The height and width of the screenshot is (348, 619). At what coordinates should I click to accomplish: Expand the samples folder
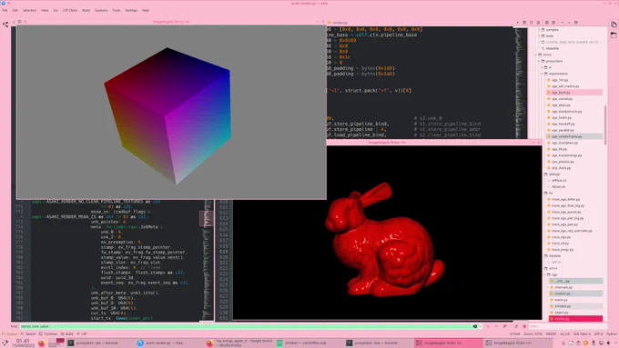coord(539,30)
